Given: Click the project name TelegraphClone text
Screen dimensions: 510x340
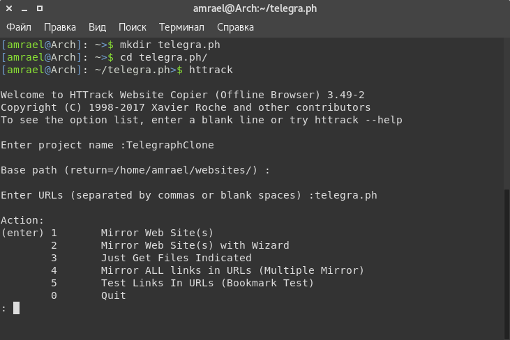Looking at the screenshot, I should pos(170,145).
